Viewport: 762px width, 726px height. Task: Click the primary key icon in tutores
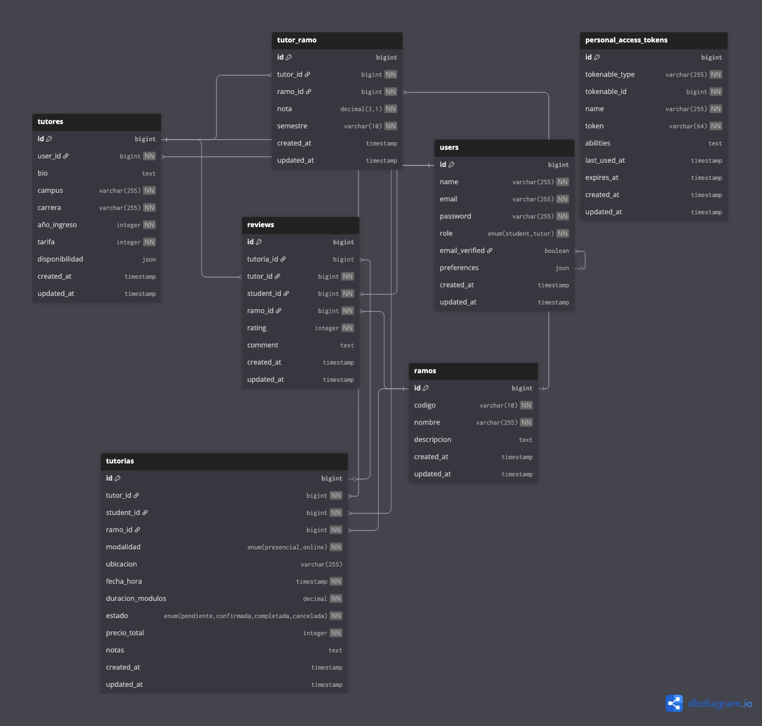[49, 139]
